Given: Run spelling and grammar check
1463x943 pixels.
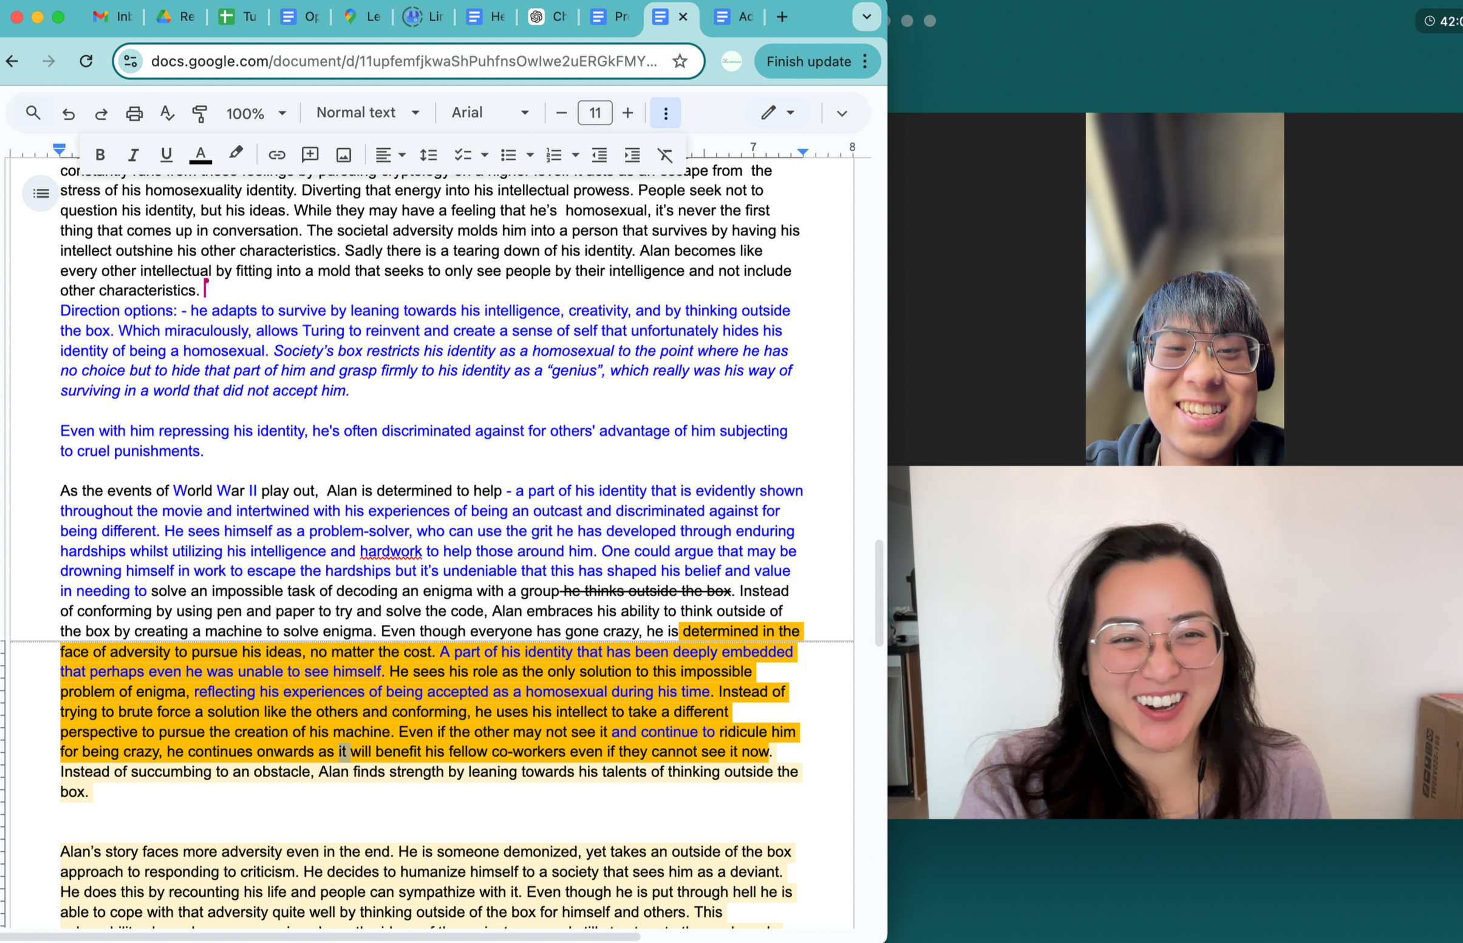Looking at the screenshot, I should 166,114.
